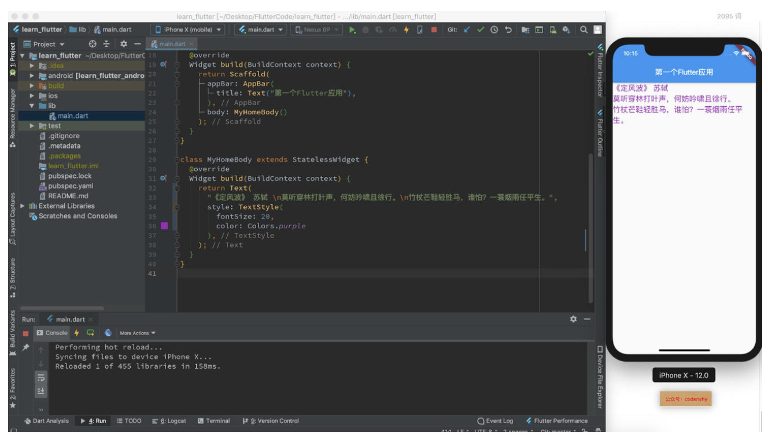Expand External Libraries node
The height and width of the screenshot is (438, 768).
point(23,206)
